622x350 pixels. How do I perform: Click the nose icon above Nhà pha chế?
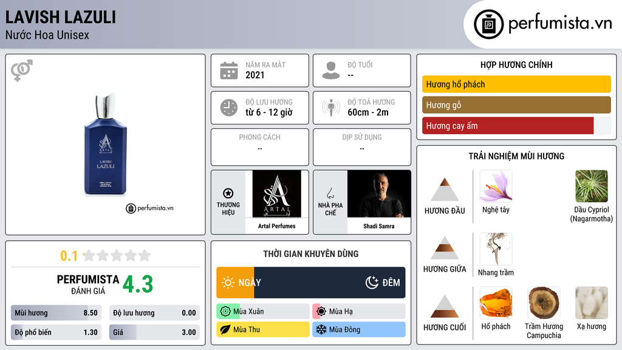pos(330,193)
